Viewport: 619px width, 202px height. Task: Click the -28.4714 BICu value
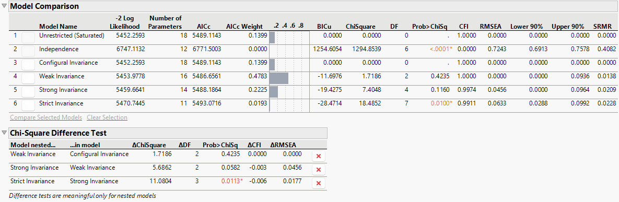[330, 103]
